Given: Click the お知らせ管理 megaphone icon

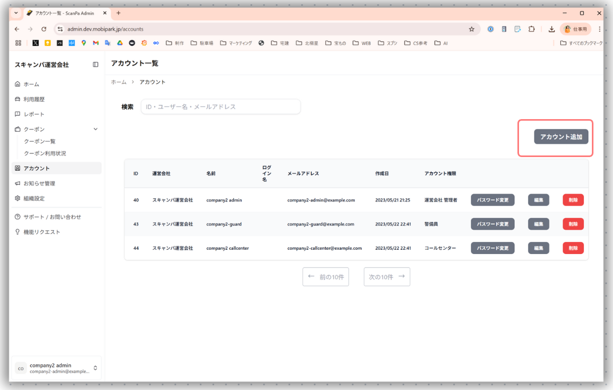Looking at the screenshot, I should point(18,183).
